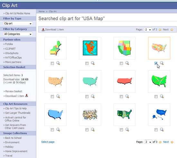Select checkbox under green highway USA map
Viewport: 177px width, 158px height.
tap(156, 97)
